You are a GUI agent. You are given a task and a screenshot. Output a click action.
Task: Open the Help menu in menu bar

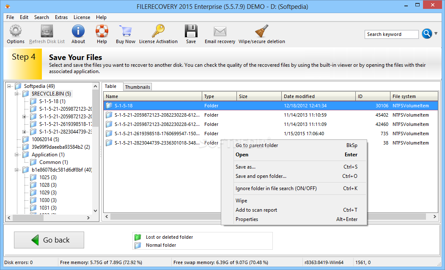pos(101,17)
